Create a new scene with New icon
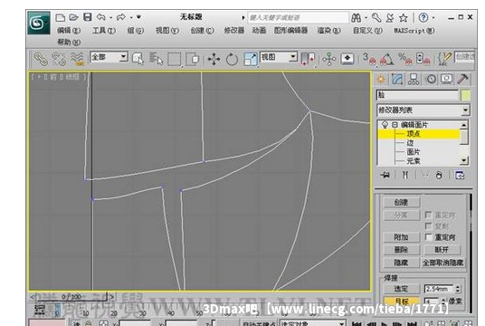 (x=60, y=17)
